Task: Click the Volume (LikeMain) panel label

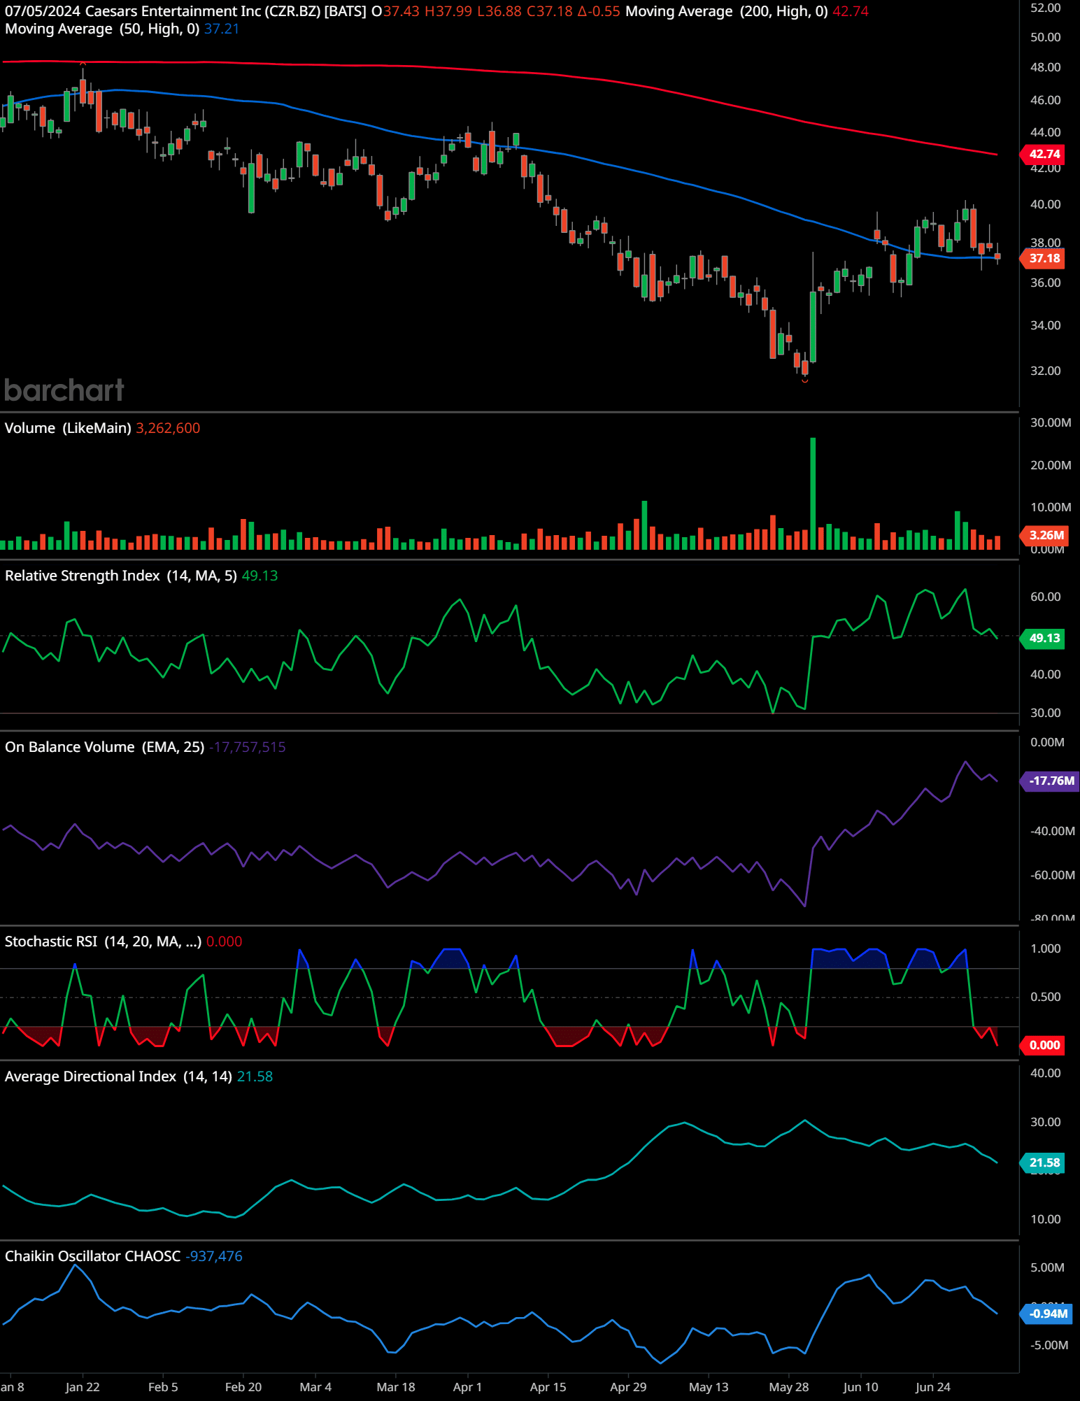Action: coord(68,428)
